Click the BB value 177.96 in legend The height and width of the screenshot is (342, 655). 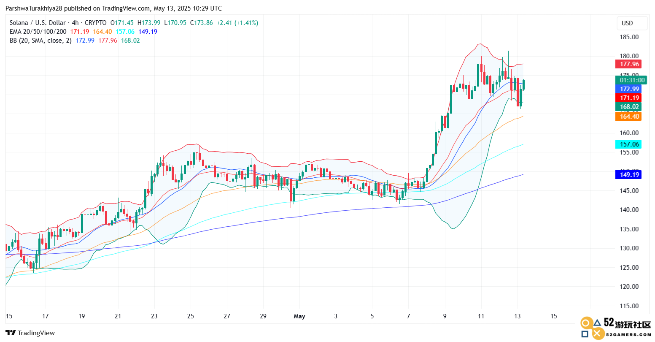tap(108, 41)
